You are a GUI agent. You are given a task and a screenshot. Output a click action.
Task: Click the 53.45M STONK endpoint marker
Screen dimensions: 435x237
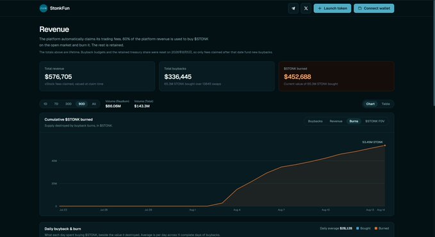click(x=385, y=146)
